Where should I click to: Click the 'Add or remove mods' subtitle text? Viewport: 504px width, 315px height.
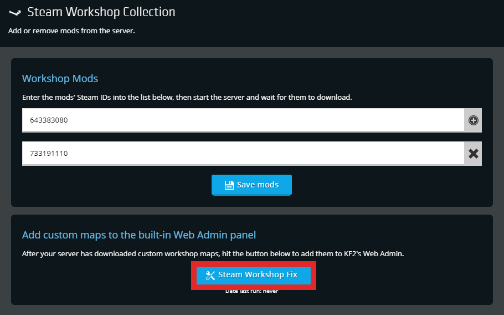[x=71, y=31]
